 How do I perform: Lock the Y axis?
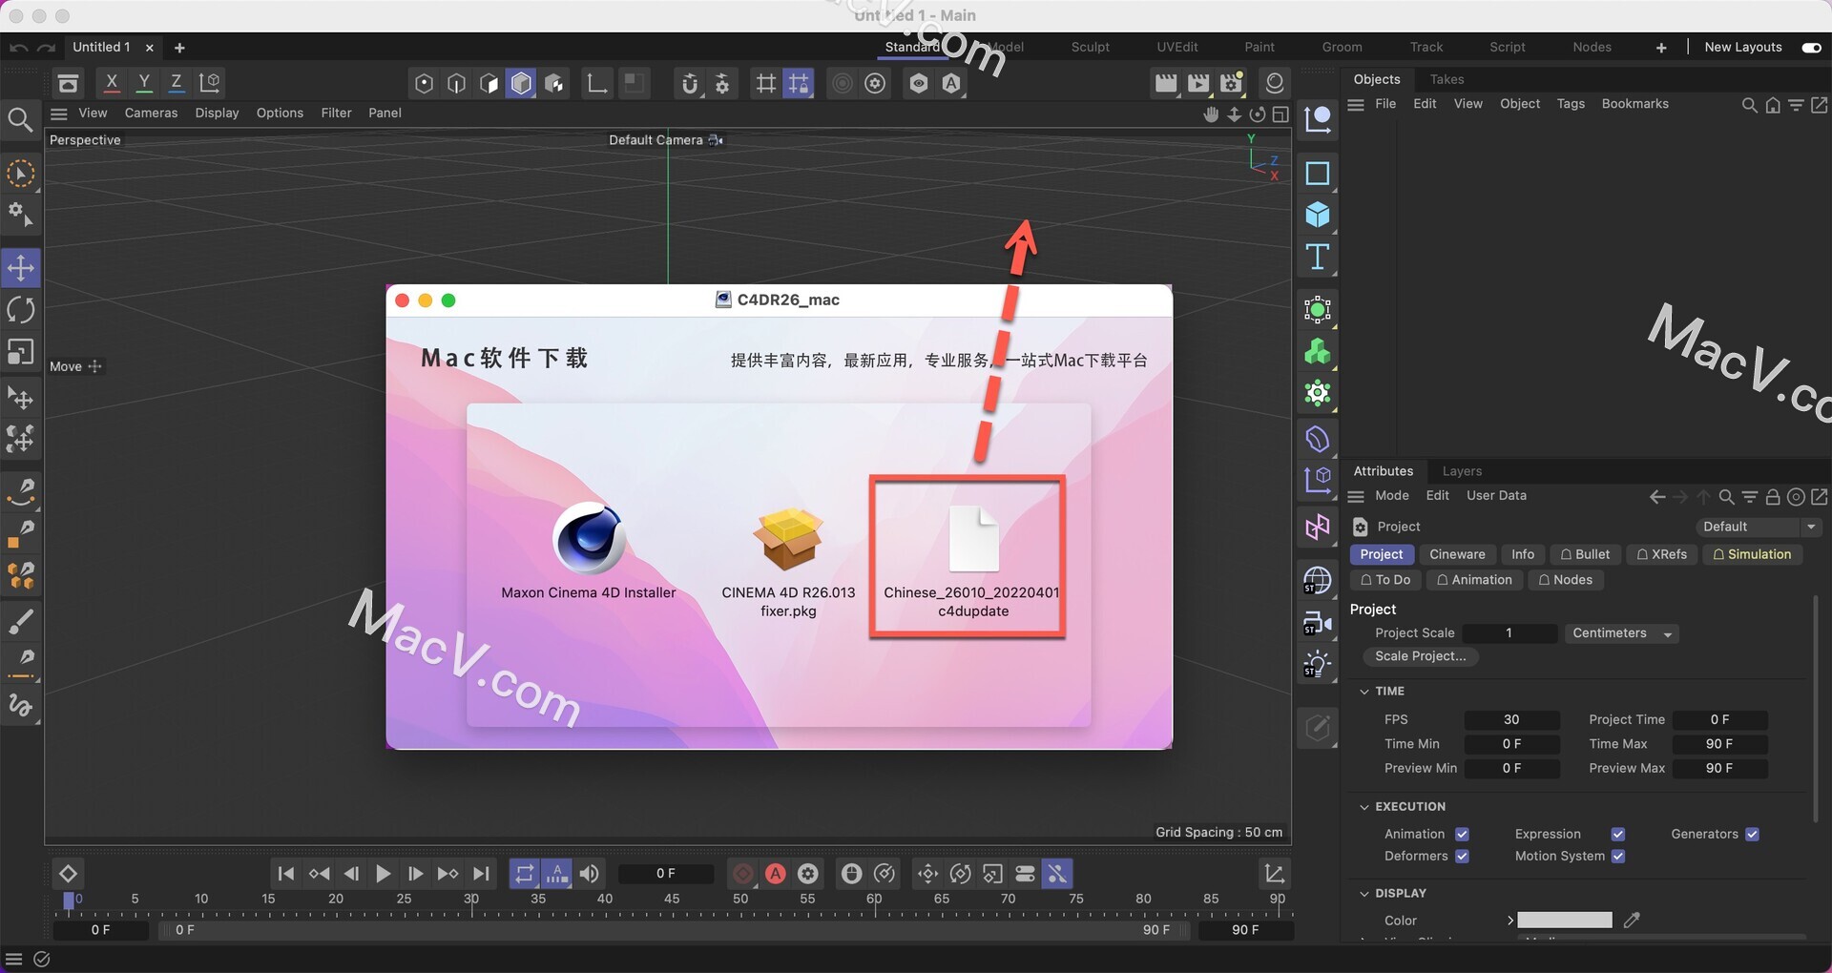click(144, 83)
